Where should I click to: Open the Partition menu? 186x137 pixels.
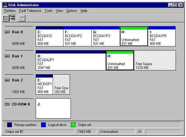pyautogui.click(x=10, y=11)
